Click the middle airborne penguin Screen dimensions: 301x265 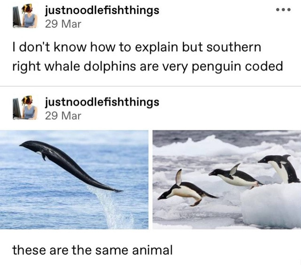(235, 176)
